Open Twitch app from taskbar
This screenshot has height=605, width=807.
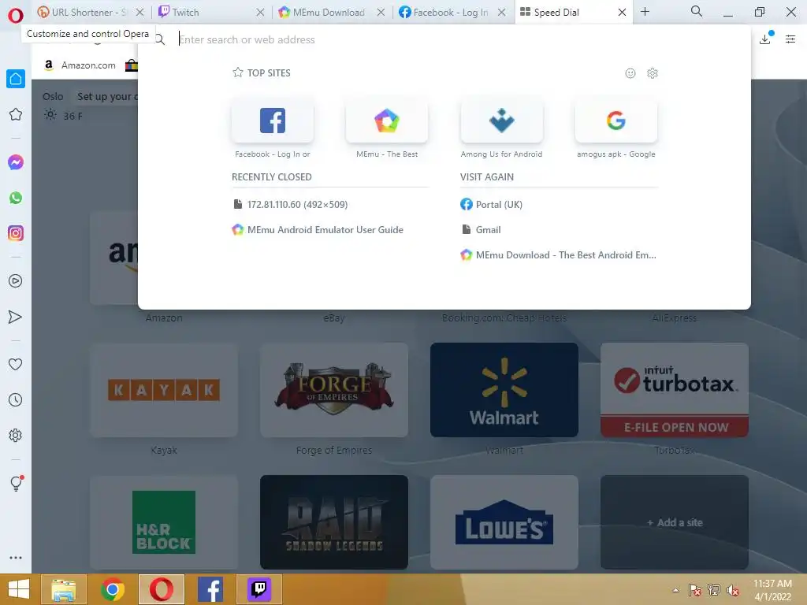(259, 589)
